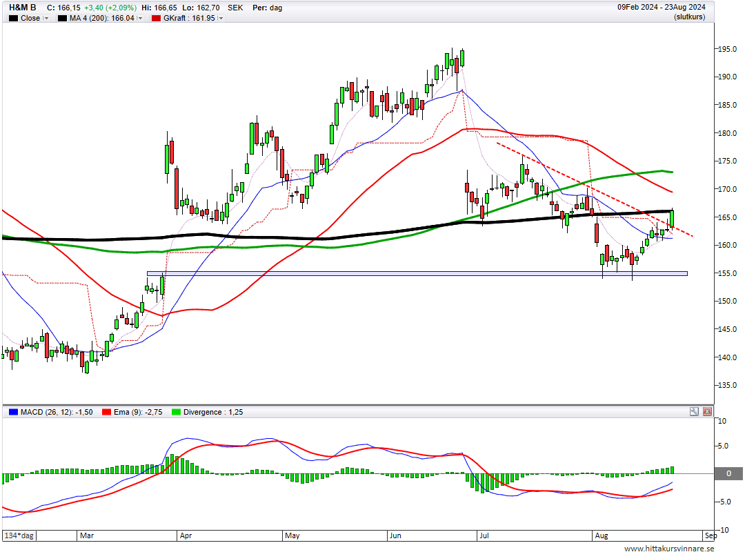
Task: Click the high value 'Hi: 166,65'
Action: pos(159,8)
